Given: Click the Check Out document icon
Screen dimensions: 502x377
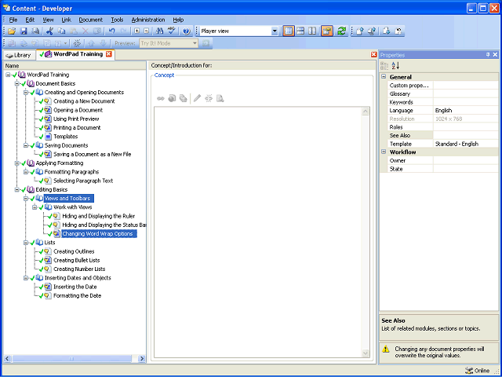Looking at the screenshot, I should (x=387, y=31).
